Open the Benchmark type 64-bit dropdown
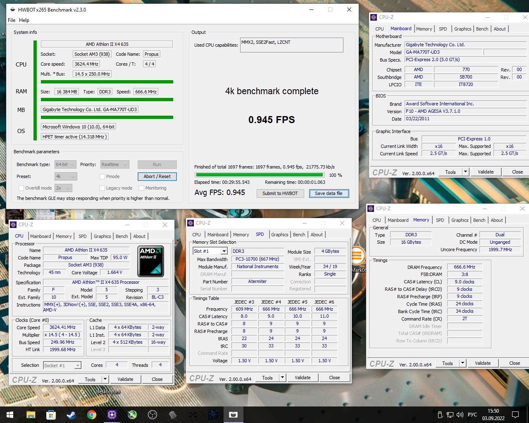 [65, 164]
